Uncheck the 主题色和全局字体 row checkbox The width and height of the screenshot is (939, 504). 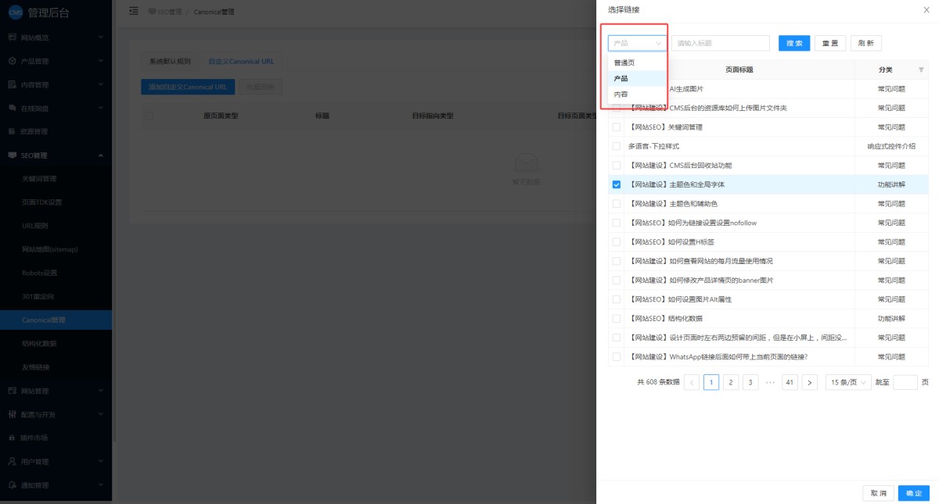[x=617, y=184]
